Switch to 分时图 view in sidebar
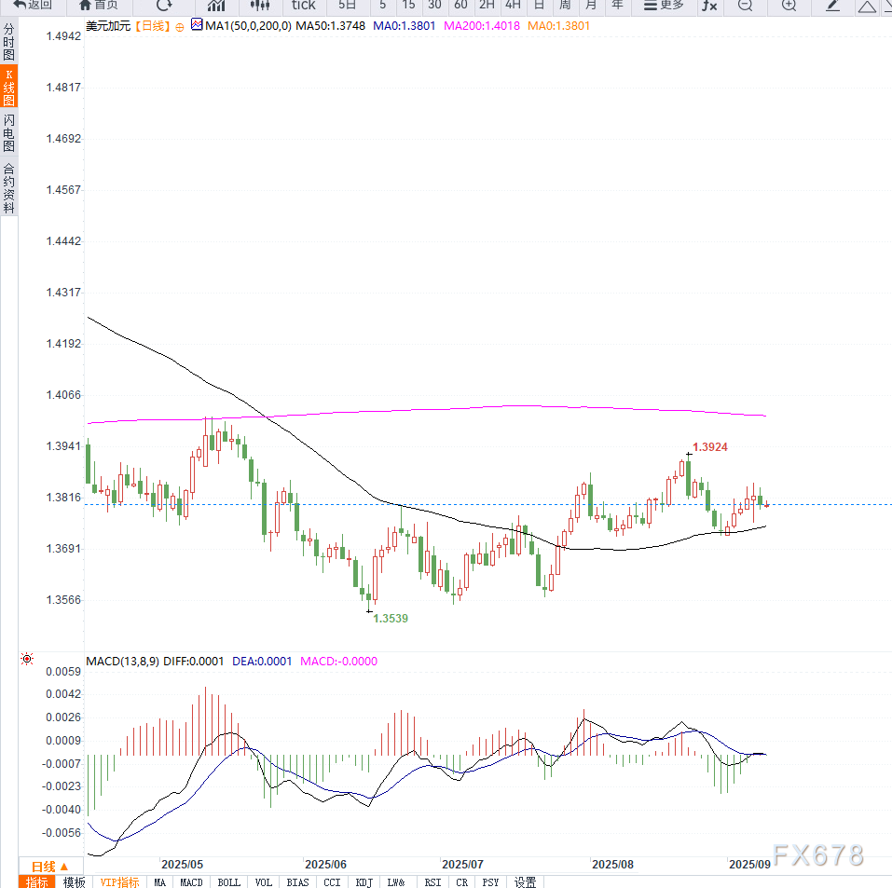The height and width of the screenshot is (888, 892). pos(8,42)
